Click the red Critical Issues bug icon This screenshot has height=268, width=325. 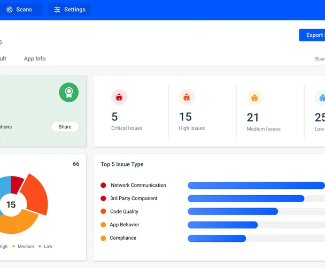pyautogui.click(x=119, y=97)
